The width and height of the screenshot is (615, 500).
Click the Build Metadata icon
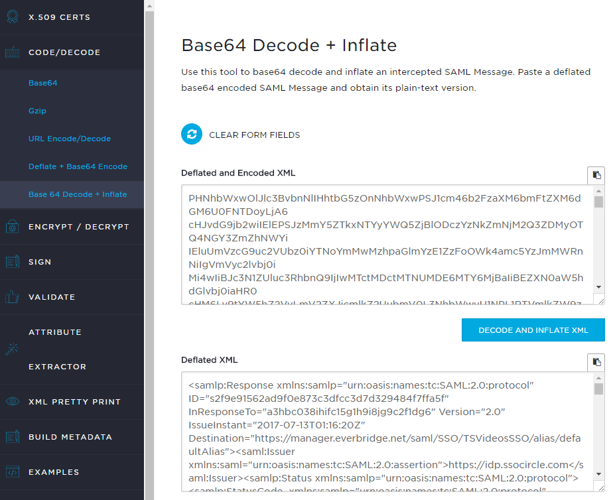click(x=12, y=437)
